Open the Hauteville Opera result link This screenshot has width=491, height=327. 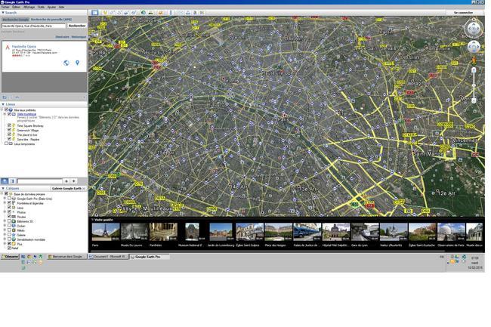point(24,46)
